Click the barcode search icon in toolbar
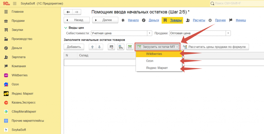 coord(111,47)
